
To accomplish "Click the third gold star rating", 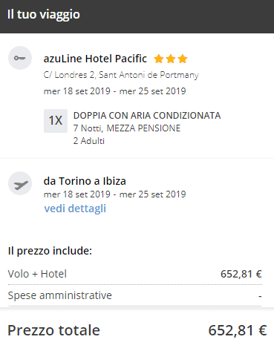I will [x=183, y=59].
